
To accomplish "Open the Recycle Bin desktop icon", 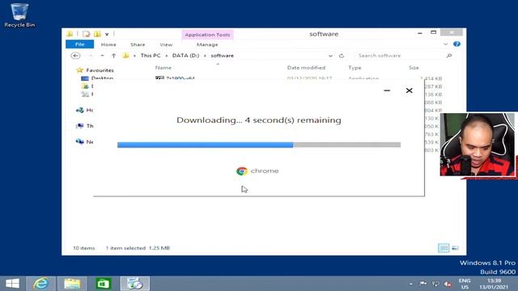I will click(x=19, y=15).
